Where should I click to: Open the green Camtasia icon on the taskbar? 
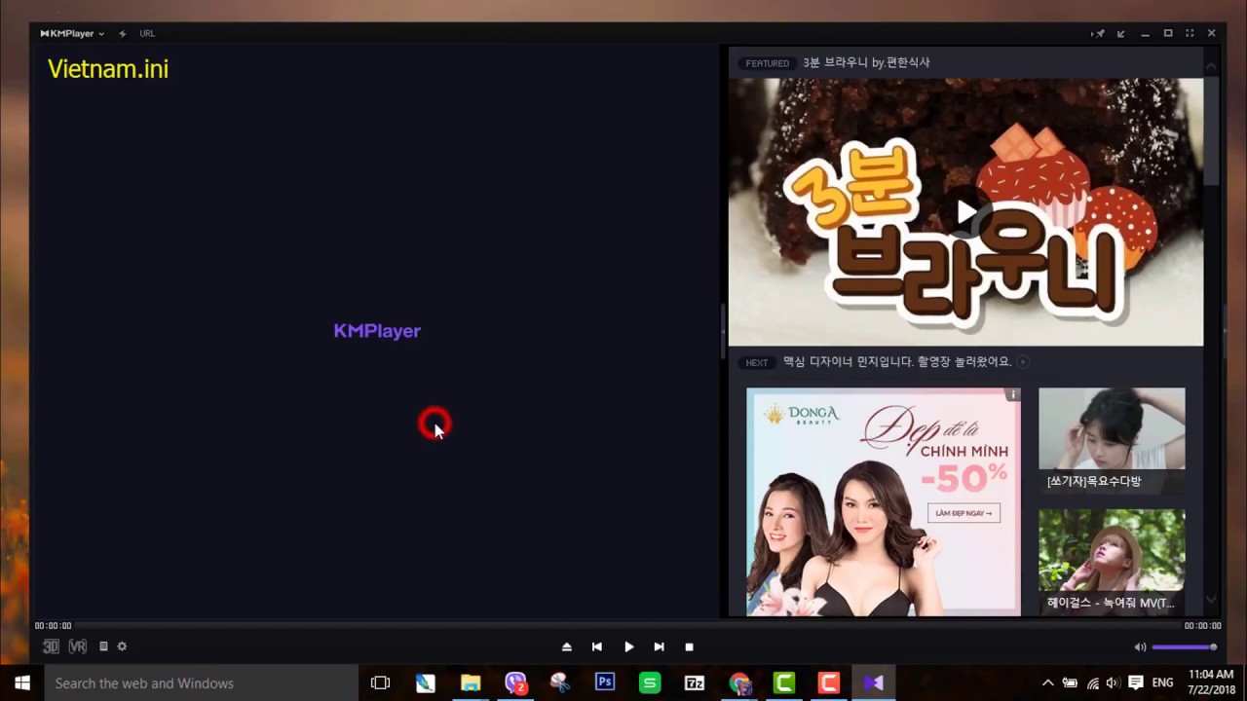784,683
